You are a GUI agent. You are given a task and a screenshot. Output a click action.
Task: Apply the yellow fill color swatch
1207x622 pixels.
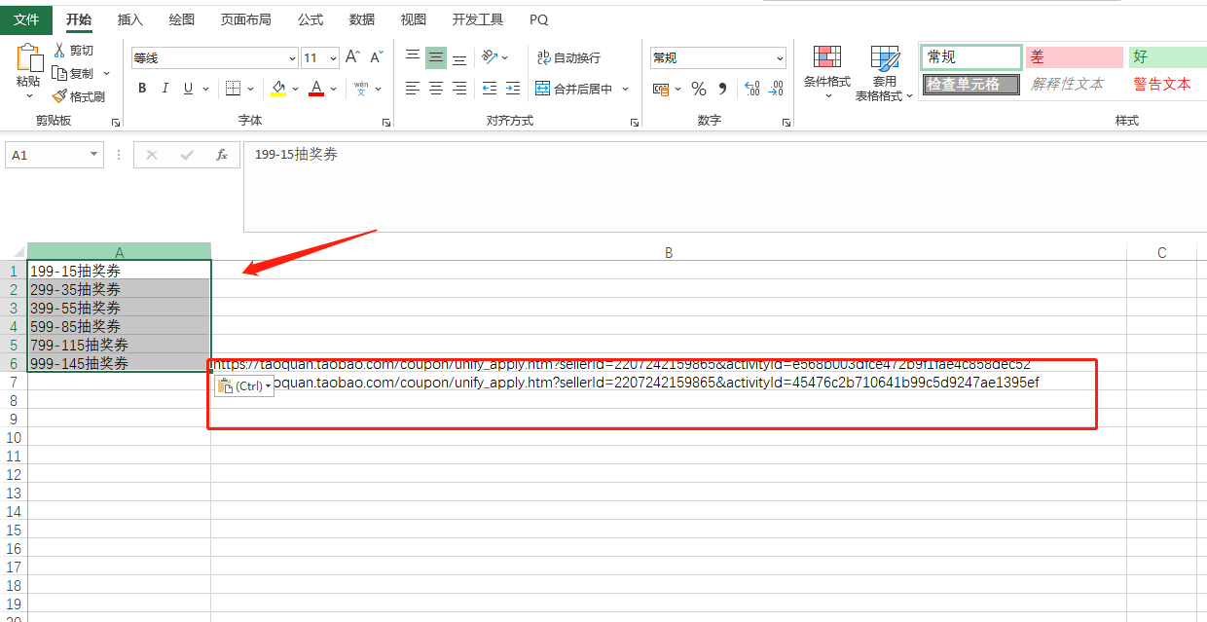click(x=278, y=89)
